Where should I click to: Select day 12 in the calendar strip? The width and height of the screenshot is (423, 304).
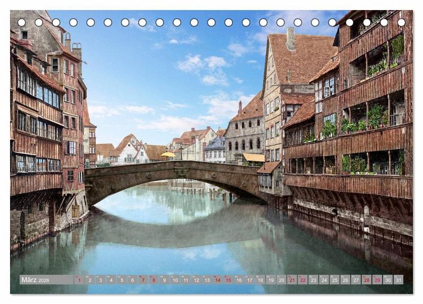tap(196, 280)
